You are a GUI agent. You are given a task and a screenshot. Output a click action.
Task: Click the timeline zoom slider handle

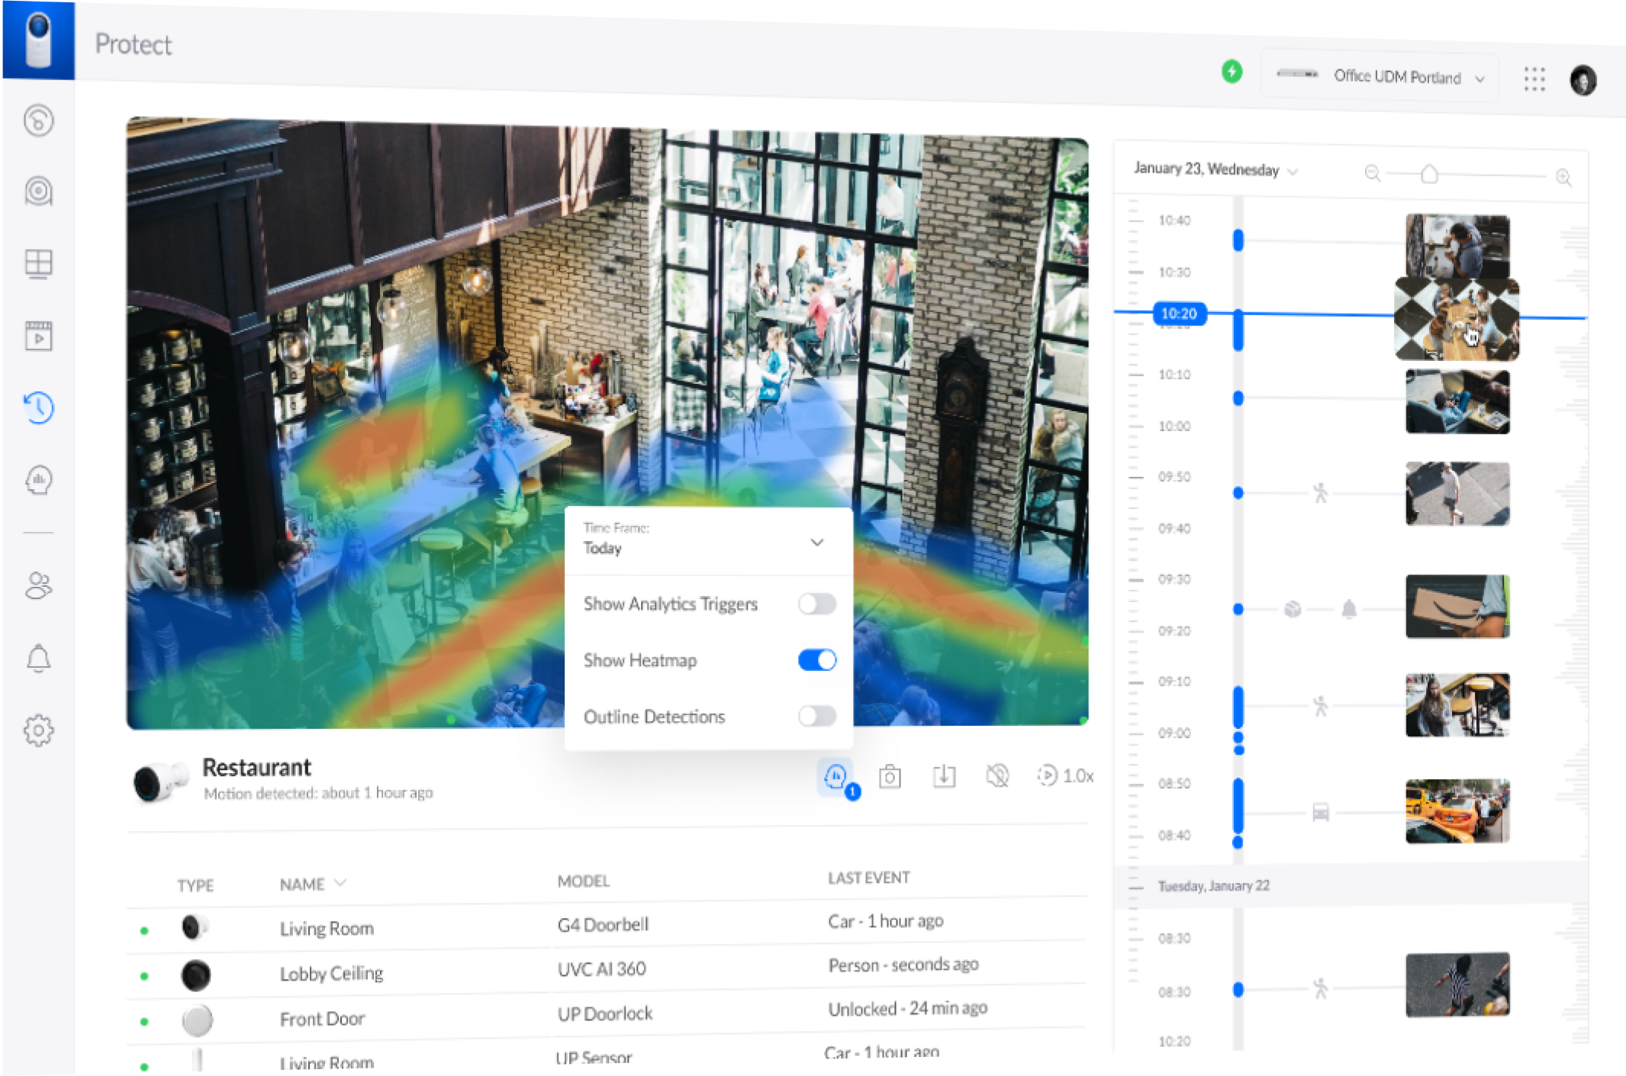[x=1429, y=175]
